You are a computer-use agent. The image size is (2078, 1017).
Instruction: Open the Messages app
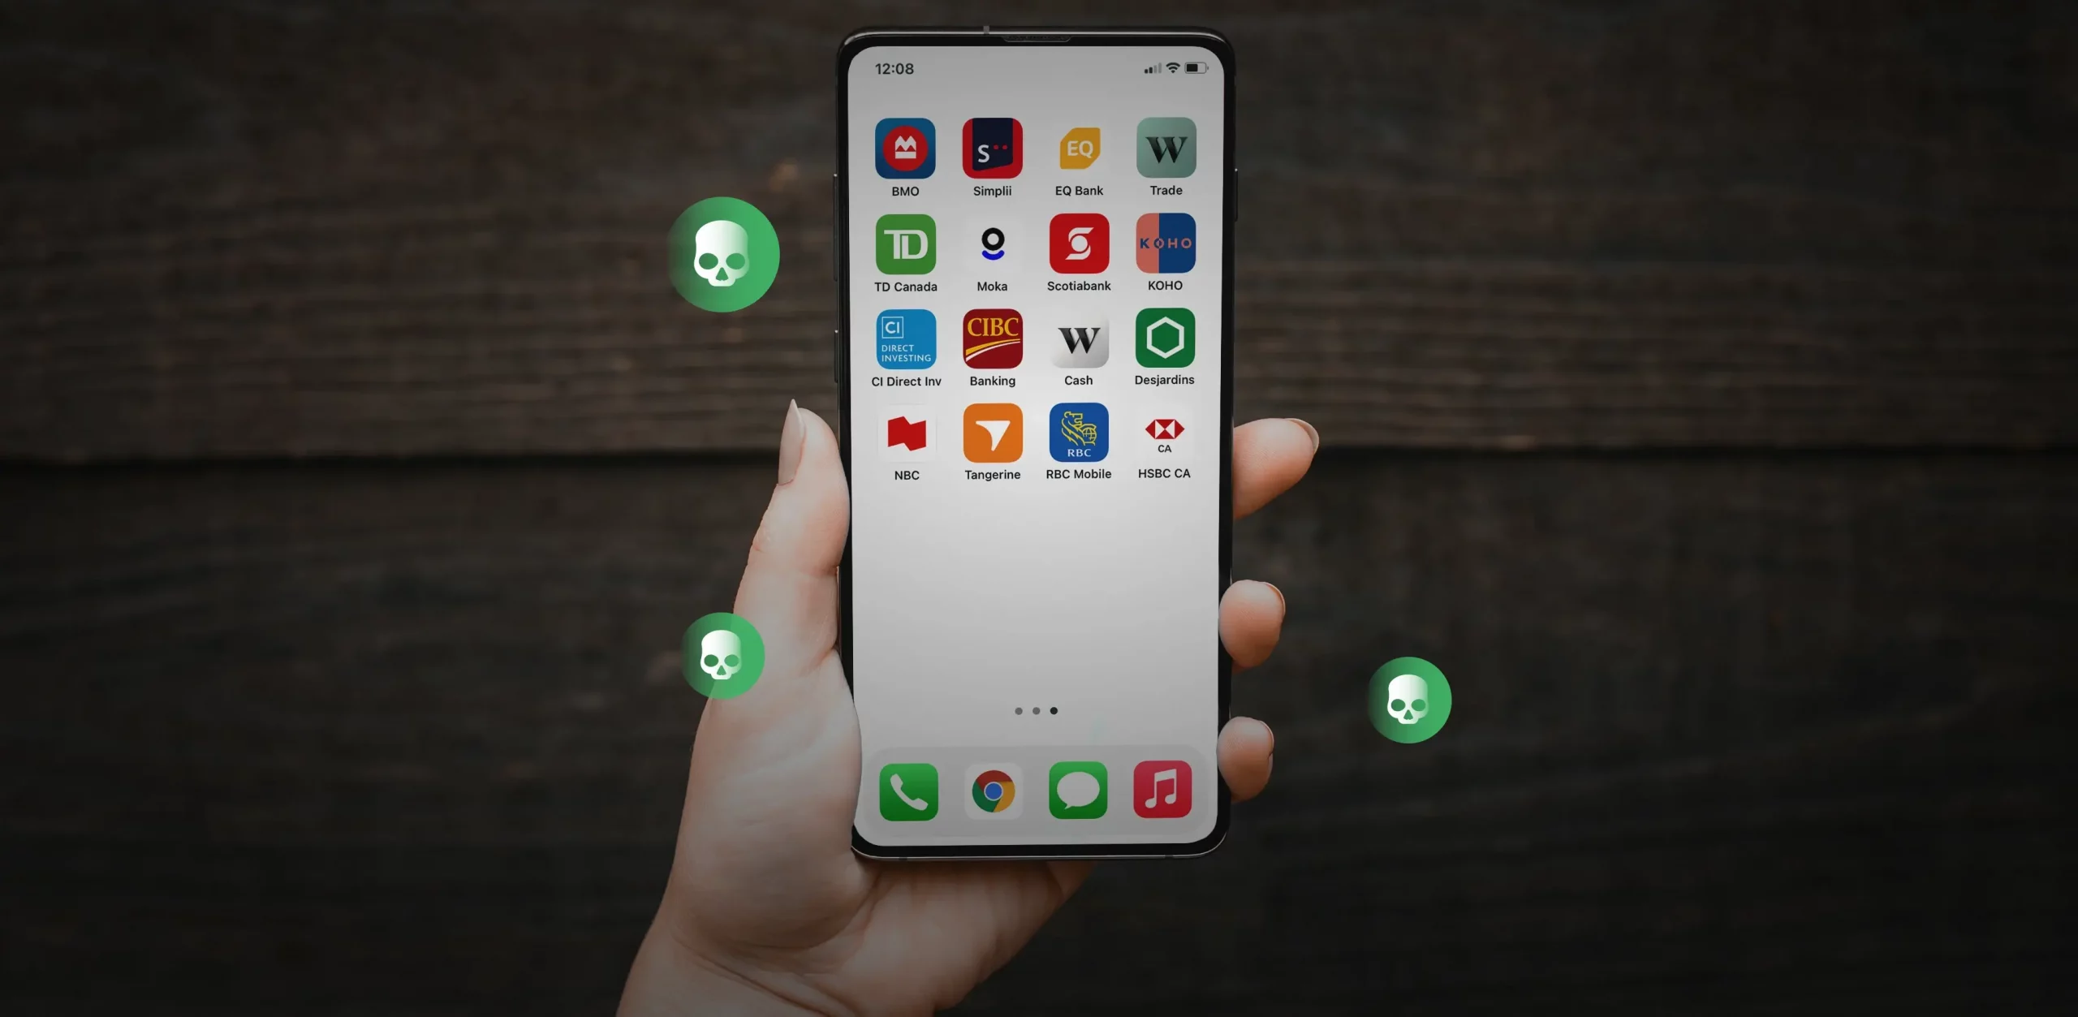coord(1077,791)
